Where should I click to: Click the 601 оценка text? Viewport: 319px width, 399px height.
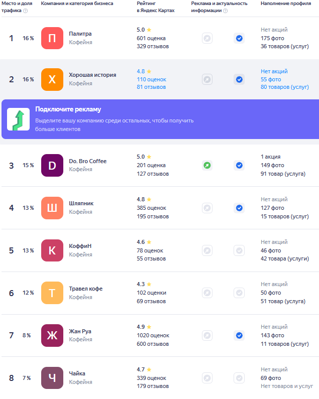point(151,38)
